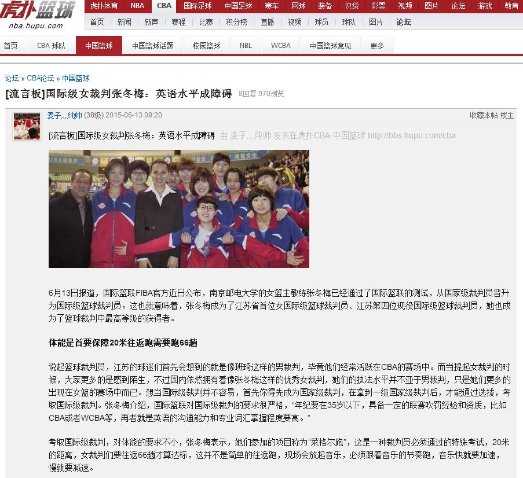Viewport: 523px width, 478px height.
Task: Open the 图片 sub navigation link
Action: 376,23
